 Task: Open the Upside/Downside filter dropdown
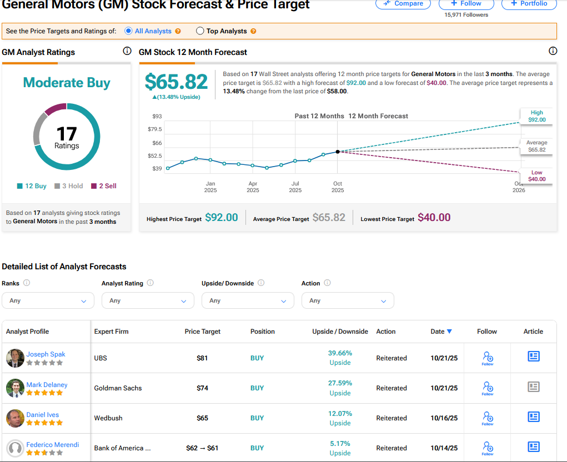tap(248, 300)
